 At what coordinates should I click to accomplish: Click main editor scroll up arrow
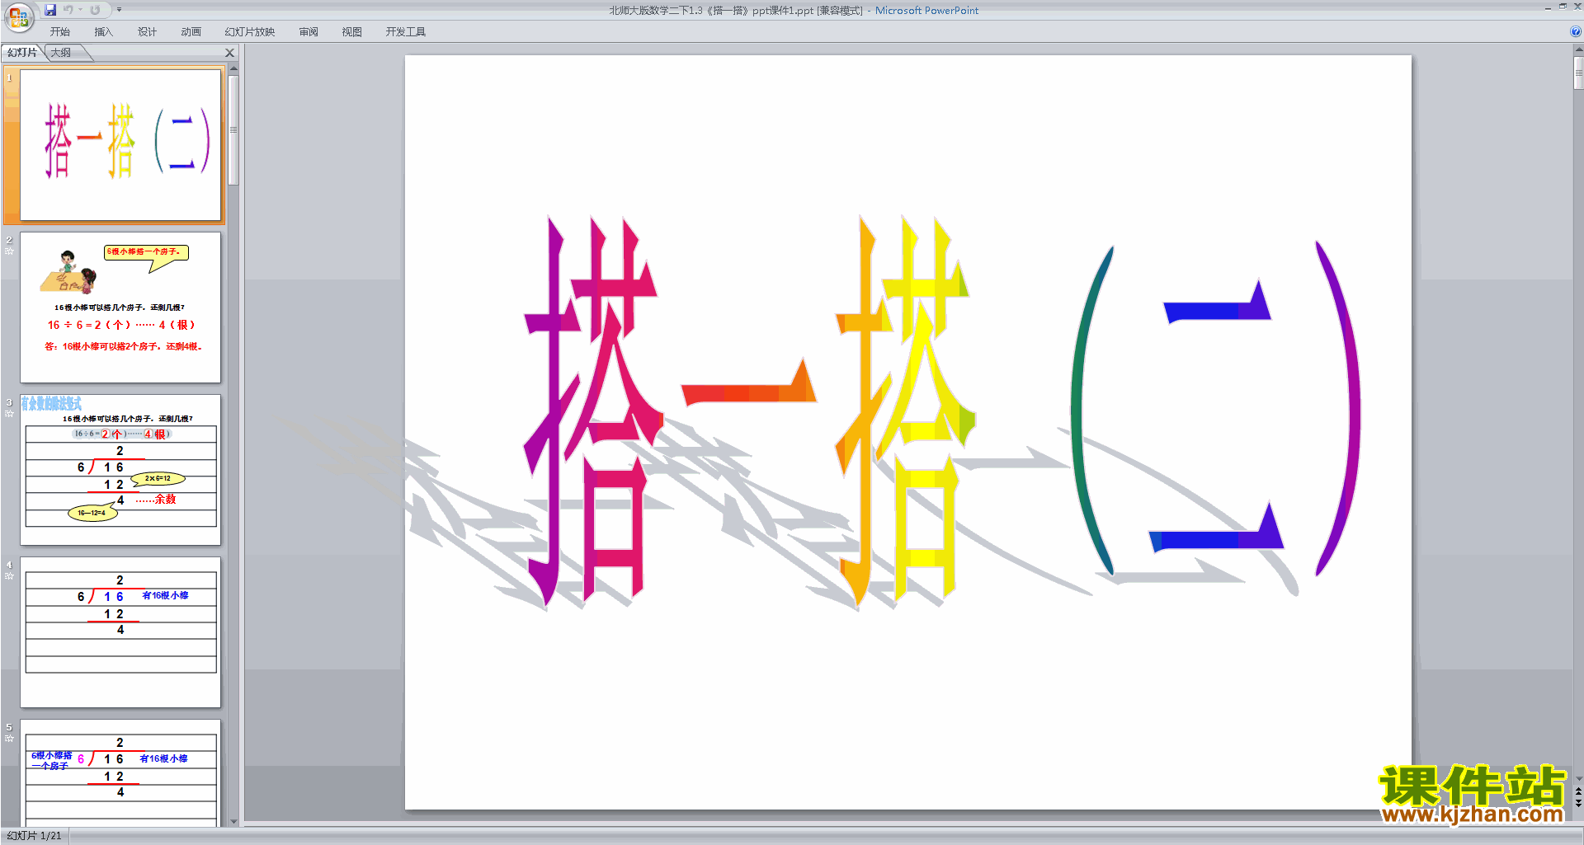1578,49
